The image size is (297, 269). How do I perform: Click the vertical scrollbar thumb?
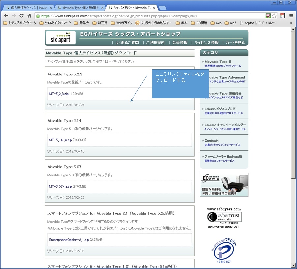click(293, 105)
